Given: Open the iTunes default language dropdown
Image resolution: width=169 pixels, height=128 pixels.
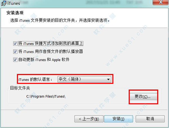Looking at the screenshot, I should [84, 79].
